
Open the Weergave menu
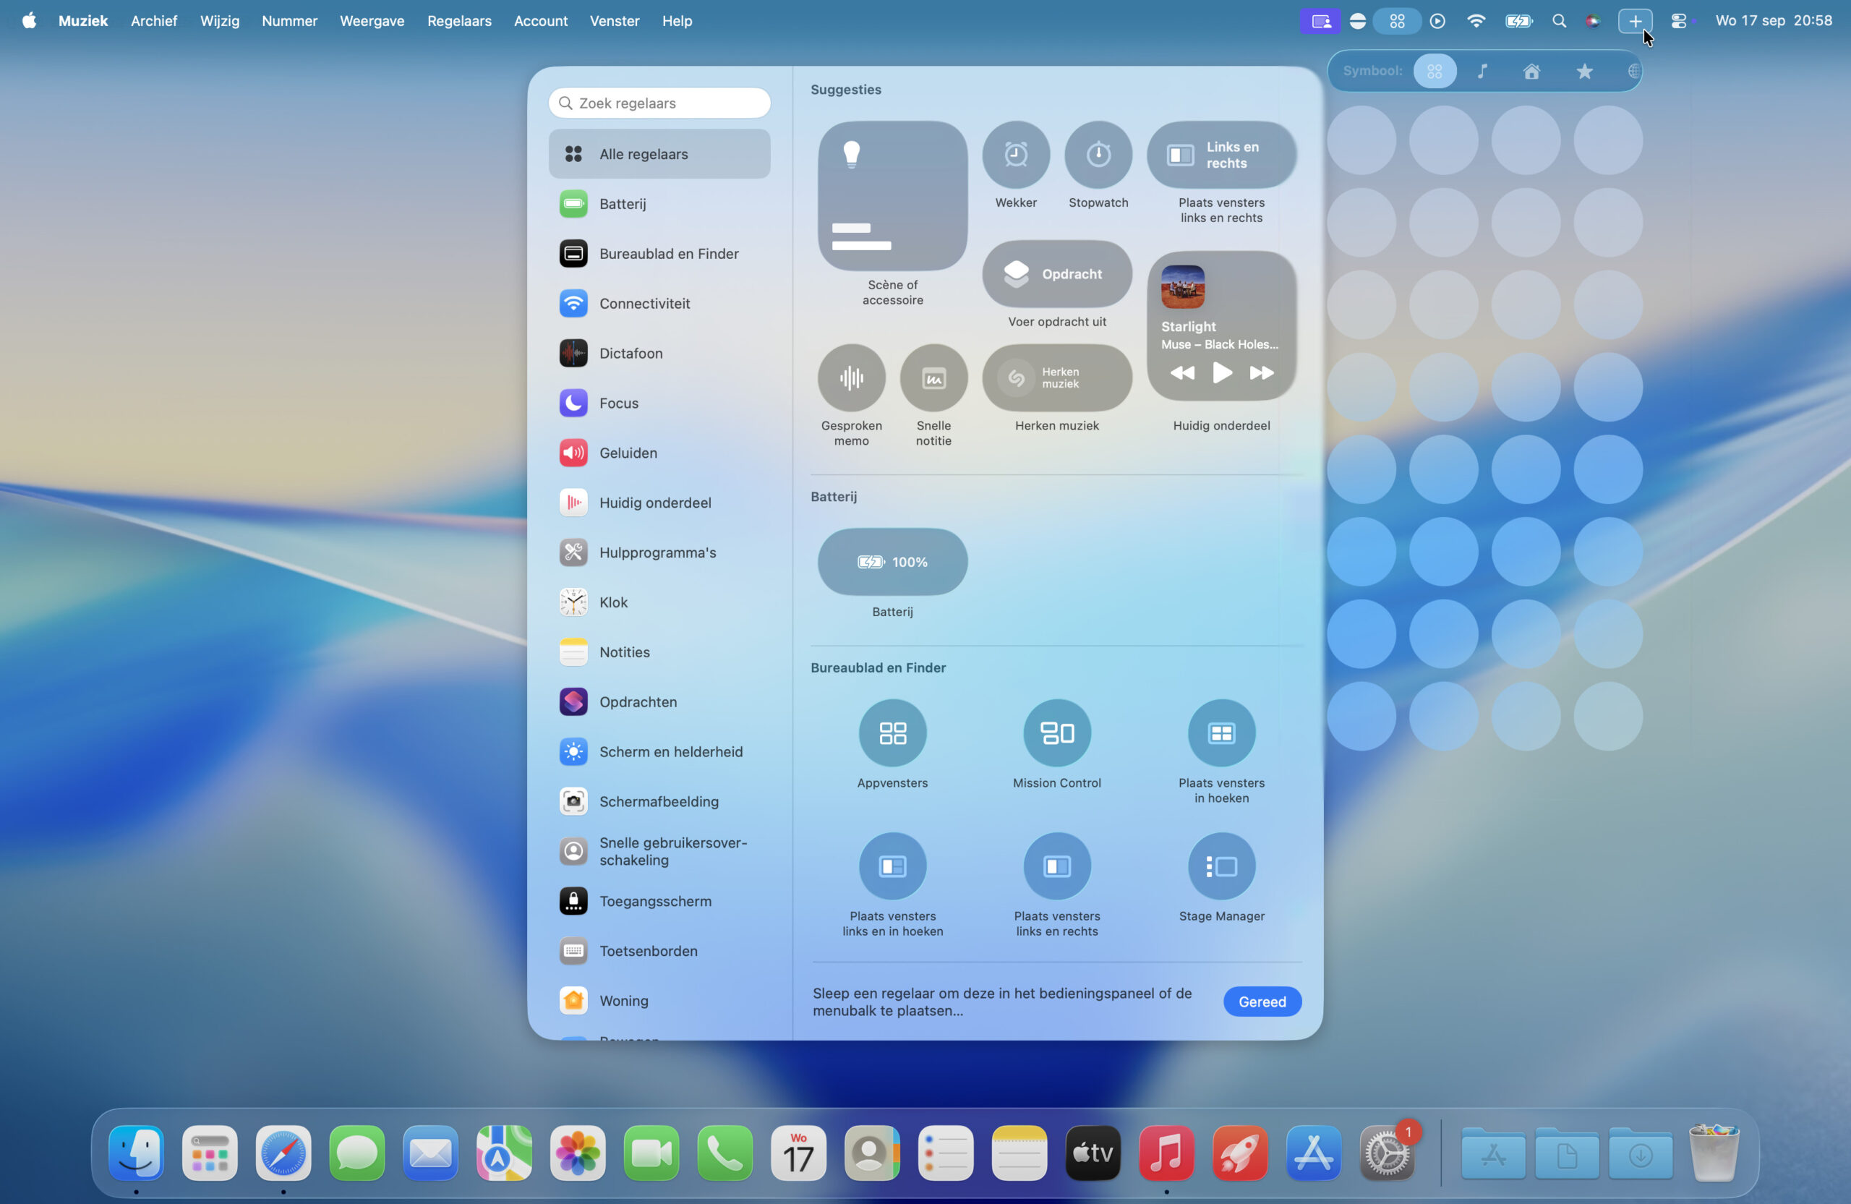pos(372,21)
